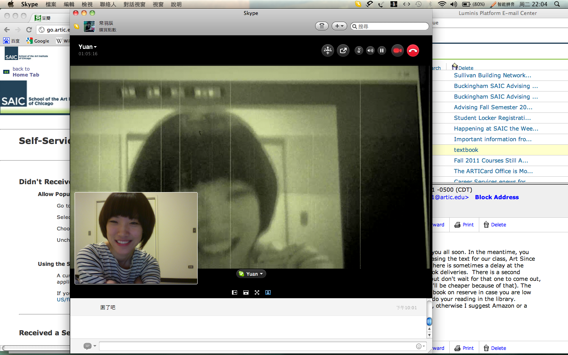Open the Apple menu

[x=11, y=4]
